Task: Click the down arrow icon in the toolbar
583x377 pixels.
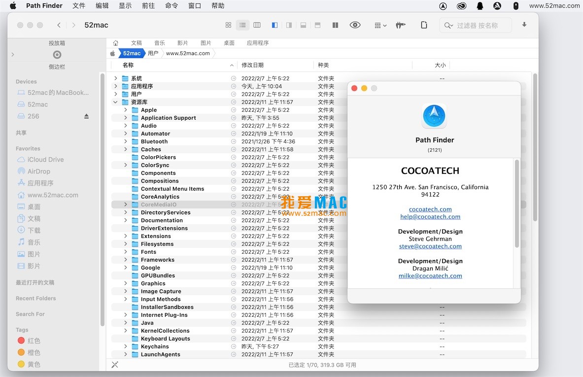Action: click(524, 25)
